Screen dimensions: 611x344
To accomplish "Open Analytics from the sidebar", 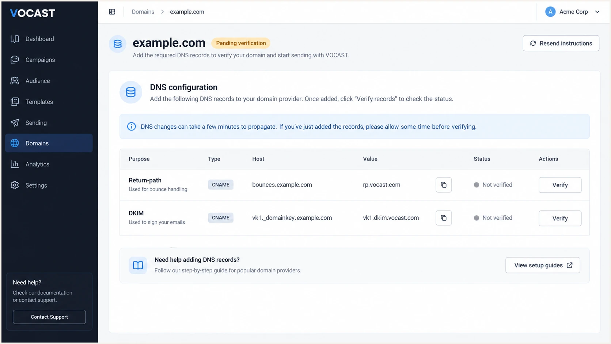I will [49, 164].
